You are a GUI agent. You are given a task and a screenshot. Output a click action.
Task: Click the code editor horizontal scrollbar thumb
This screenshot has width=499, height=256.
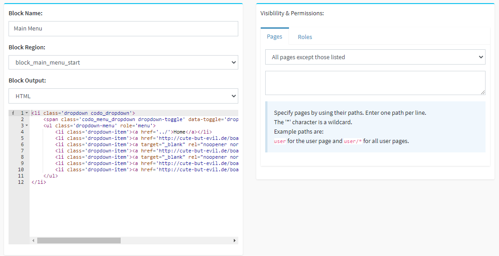pyautogui.click(x=79, y=240)
